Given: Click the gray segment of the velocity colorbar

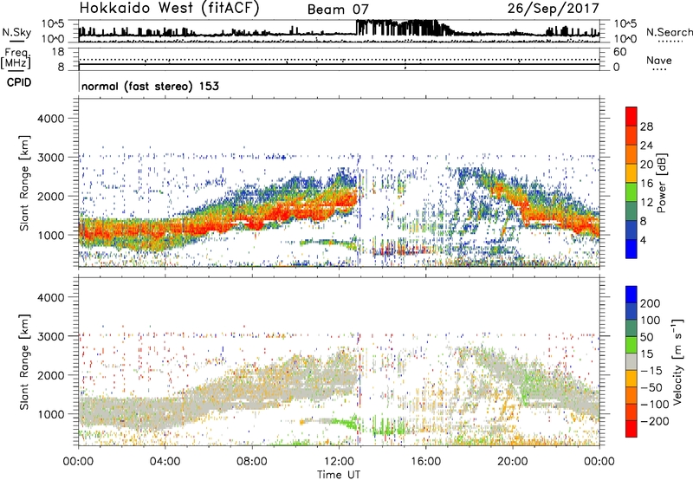Looking at the screenshot, I should (x=631, y=362).
